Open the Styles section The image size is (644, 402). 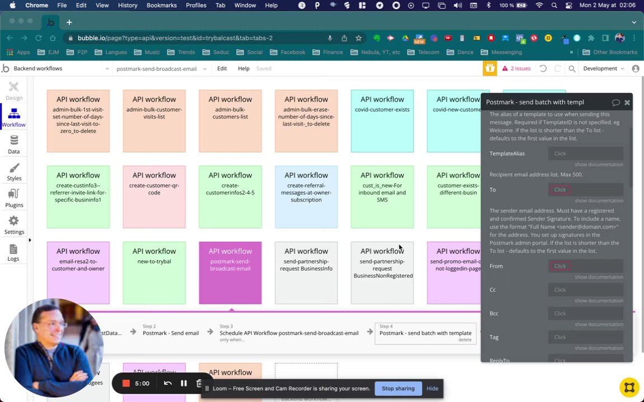[14, 172]
